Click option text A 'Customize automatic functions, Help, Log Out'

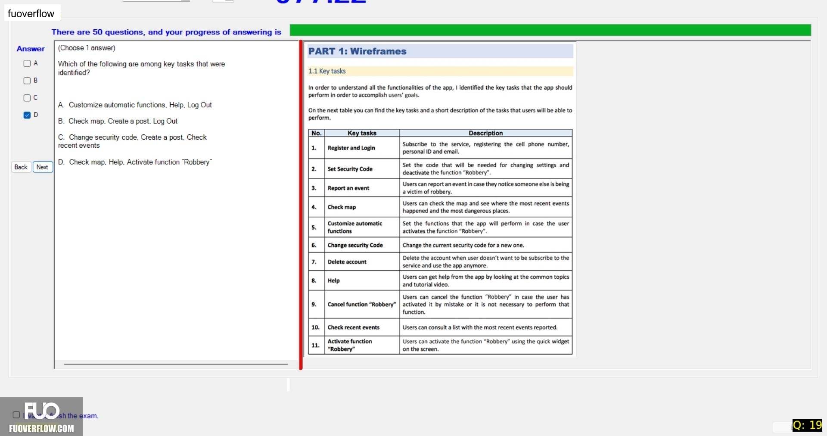(x=135, y=105)
